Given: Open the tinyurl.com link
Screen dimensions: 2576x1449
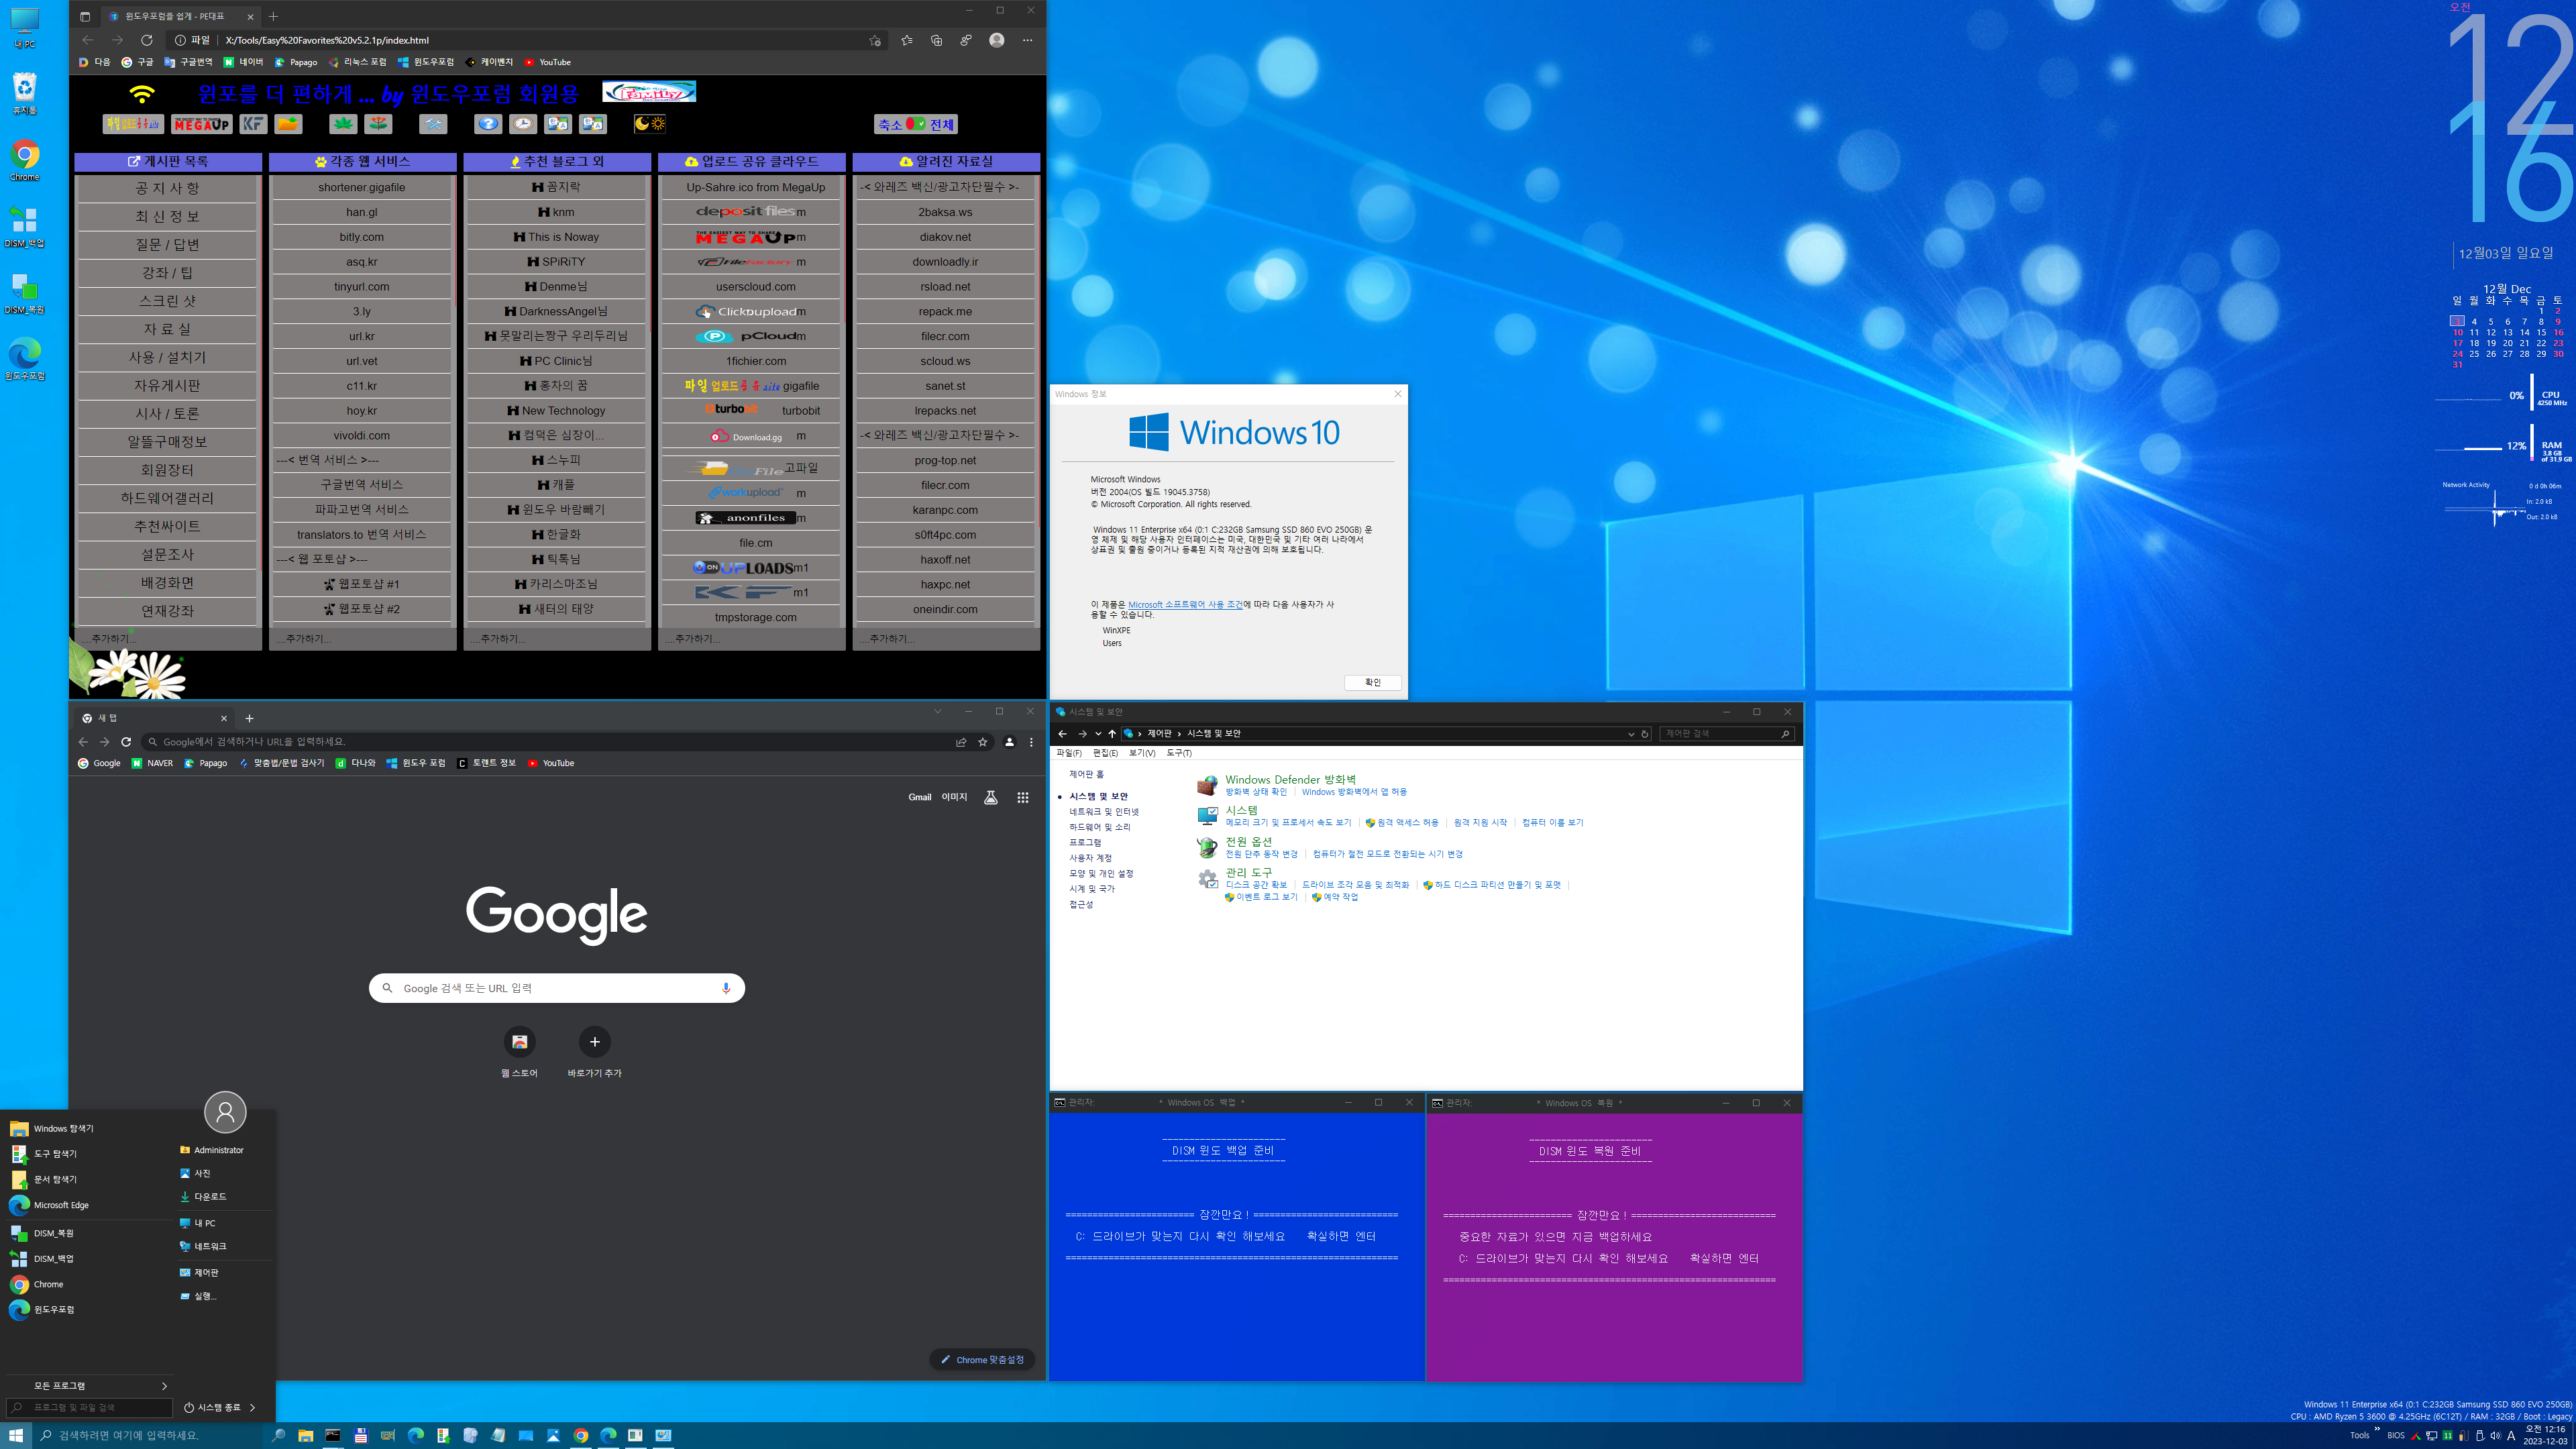Looking at the screenshot, I should (362, 287).
